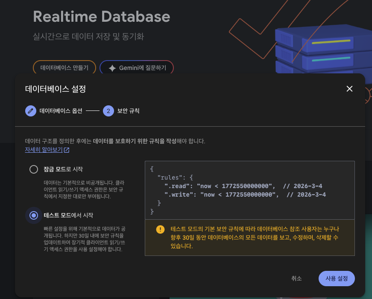This screenshot has width=372, height=299.
Task: Click the ".write" rule line in code
Action: coord(245,194)
